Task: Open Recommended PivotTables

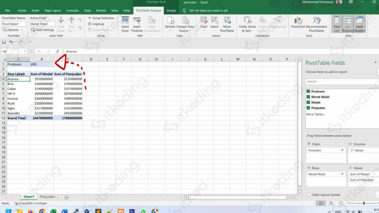Action: coord(316,24)
